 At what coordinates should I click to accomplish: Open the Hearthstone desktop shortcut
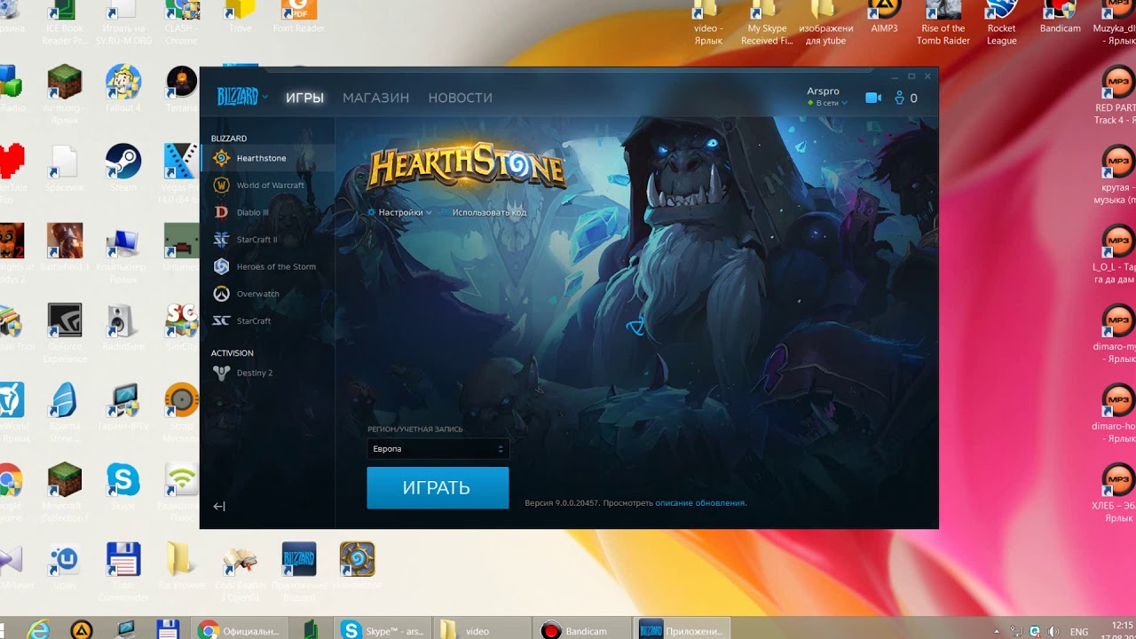tap(358, 565)
